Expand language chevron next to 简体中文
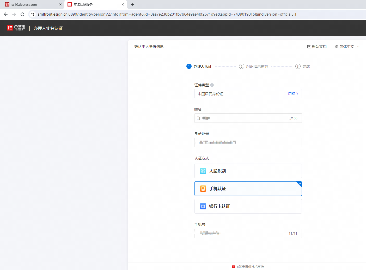The image size is (366, 270). (x=358, y=47)
